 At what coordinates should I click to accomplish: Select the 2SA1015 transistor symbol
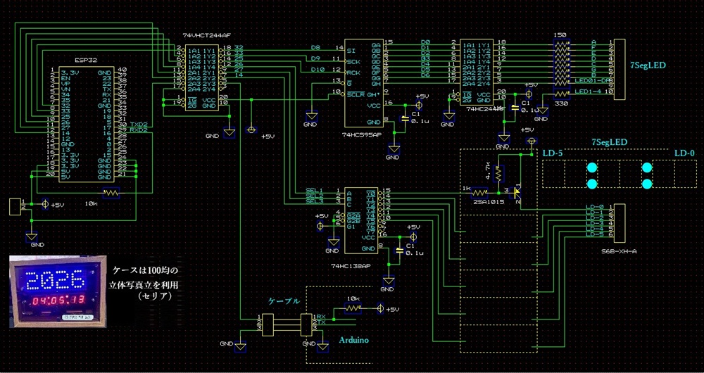tap(517, 191)
